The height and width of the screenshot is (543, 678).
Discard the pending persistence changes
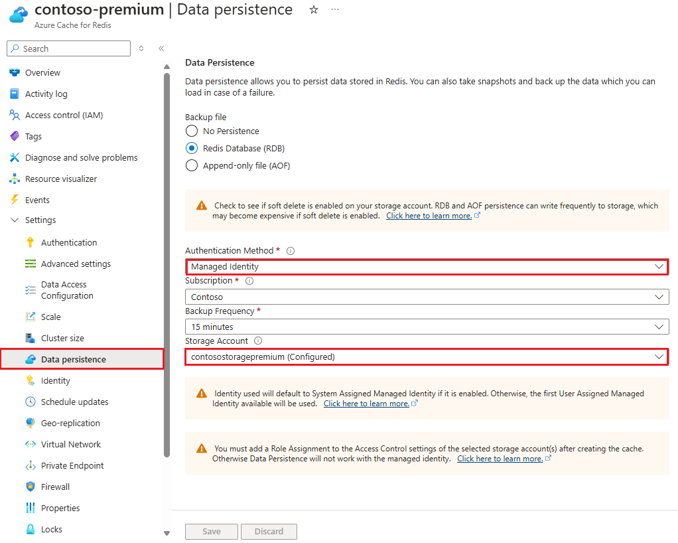pos(269,531)
